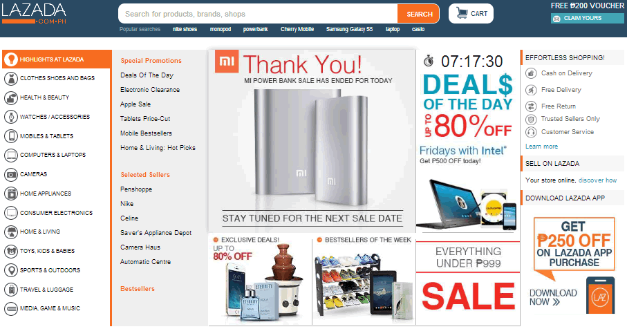Image resolution: width=627 pixels, height=329 pixels.
Task: Open the discover how seller link
Action: [x=597, y=180]
